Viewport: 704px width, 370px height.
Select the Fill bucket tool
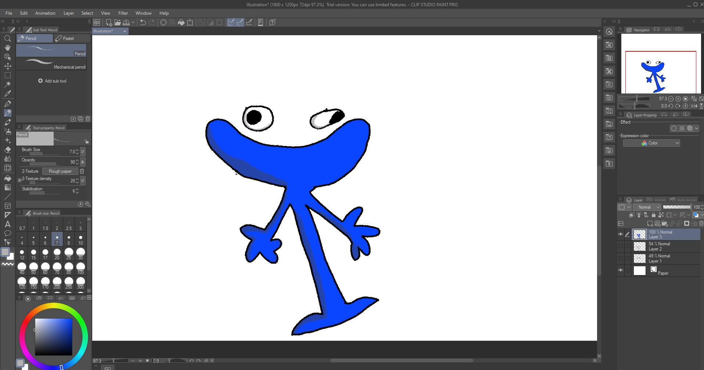click(x=7, y=178)
